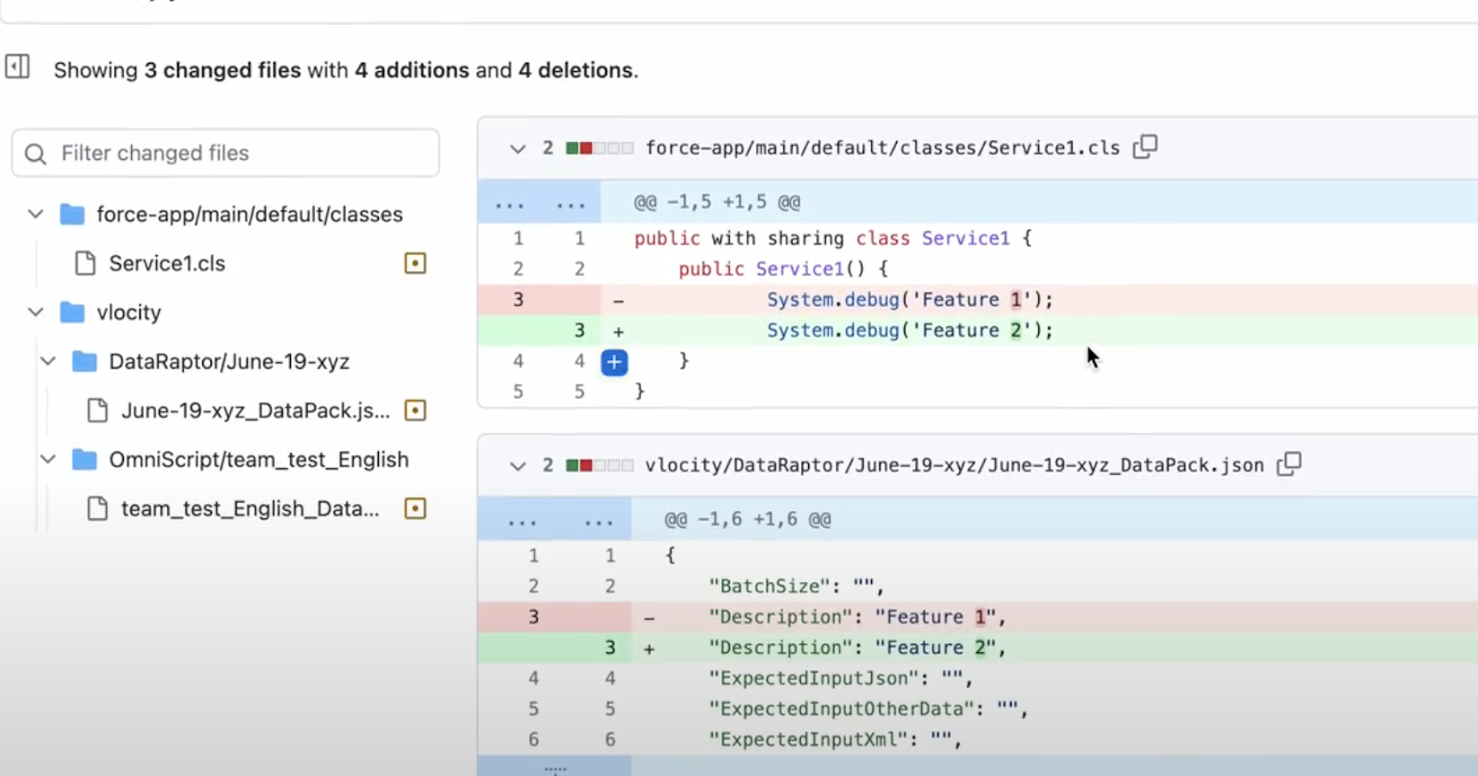The width and height of the screenshot is (1478, 776).
Task: Collapse the Service1.cls diff section
Action: pyautogui.click(x=517, y=149)
